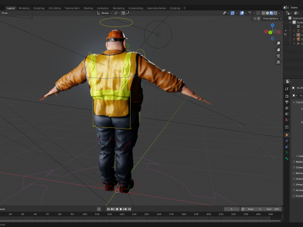This screenshot has height=227, width=303.
Task: Add a new workspace with plus button
Action: 184,8
